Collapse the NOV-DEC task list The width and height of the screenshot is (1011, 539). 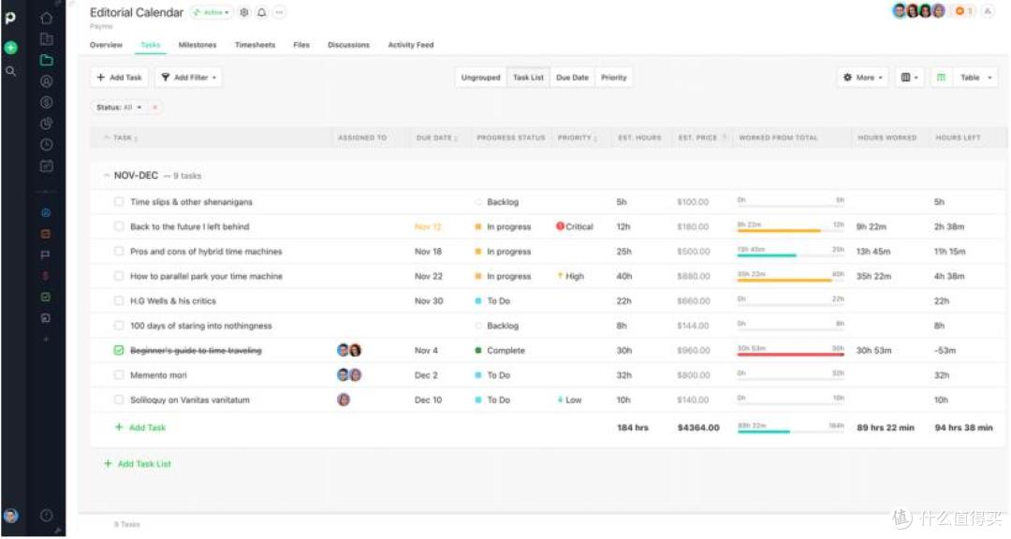[107, 175]
